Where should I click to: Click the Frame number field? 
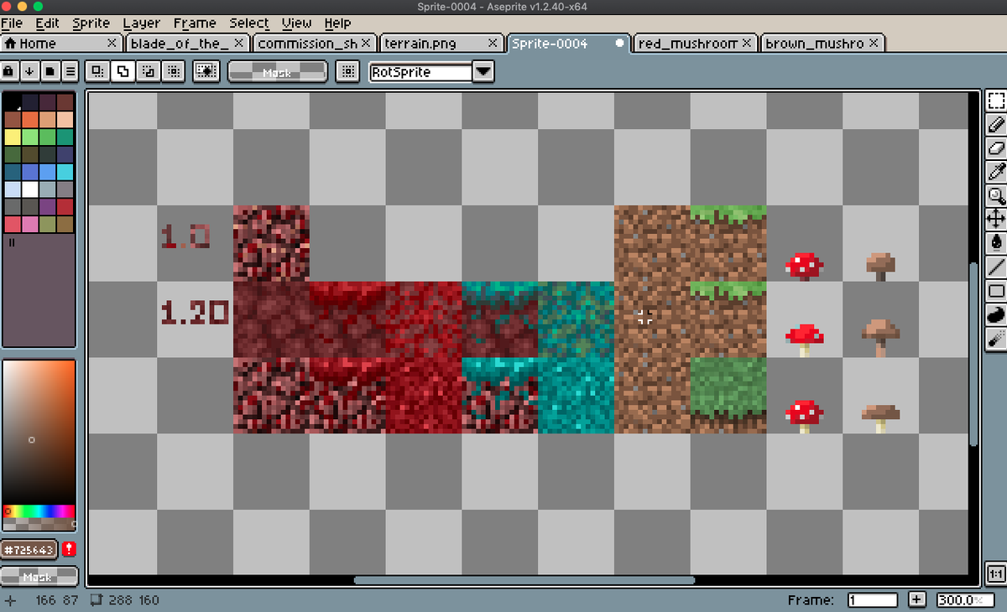(x=872, y=600)
